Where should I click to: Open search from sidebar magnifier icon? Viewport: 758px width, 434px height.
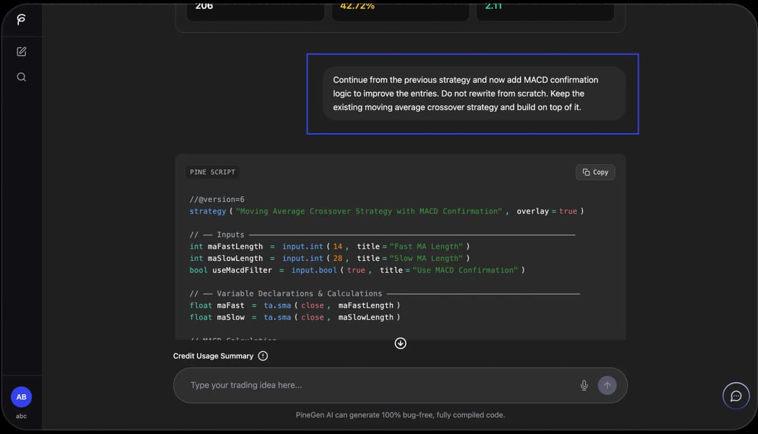tap(21, 77)
